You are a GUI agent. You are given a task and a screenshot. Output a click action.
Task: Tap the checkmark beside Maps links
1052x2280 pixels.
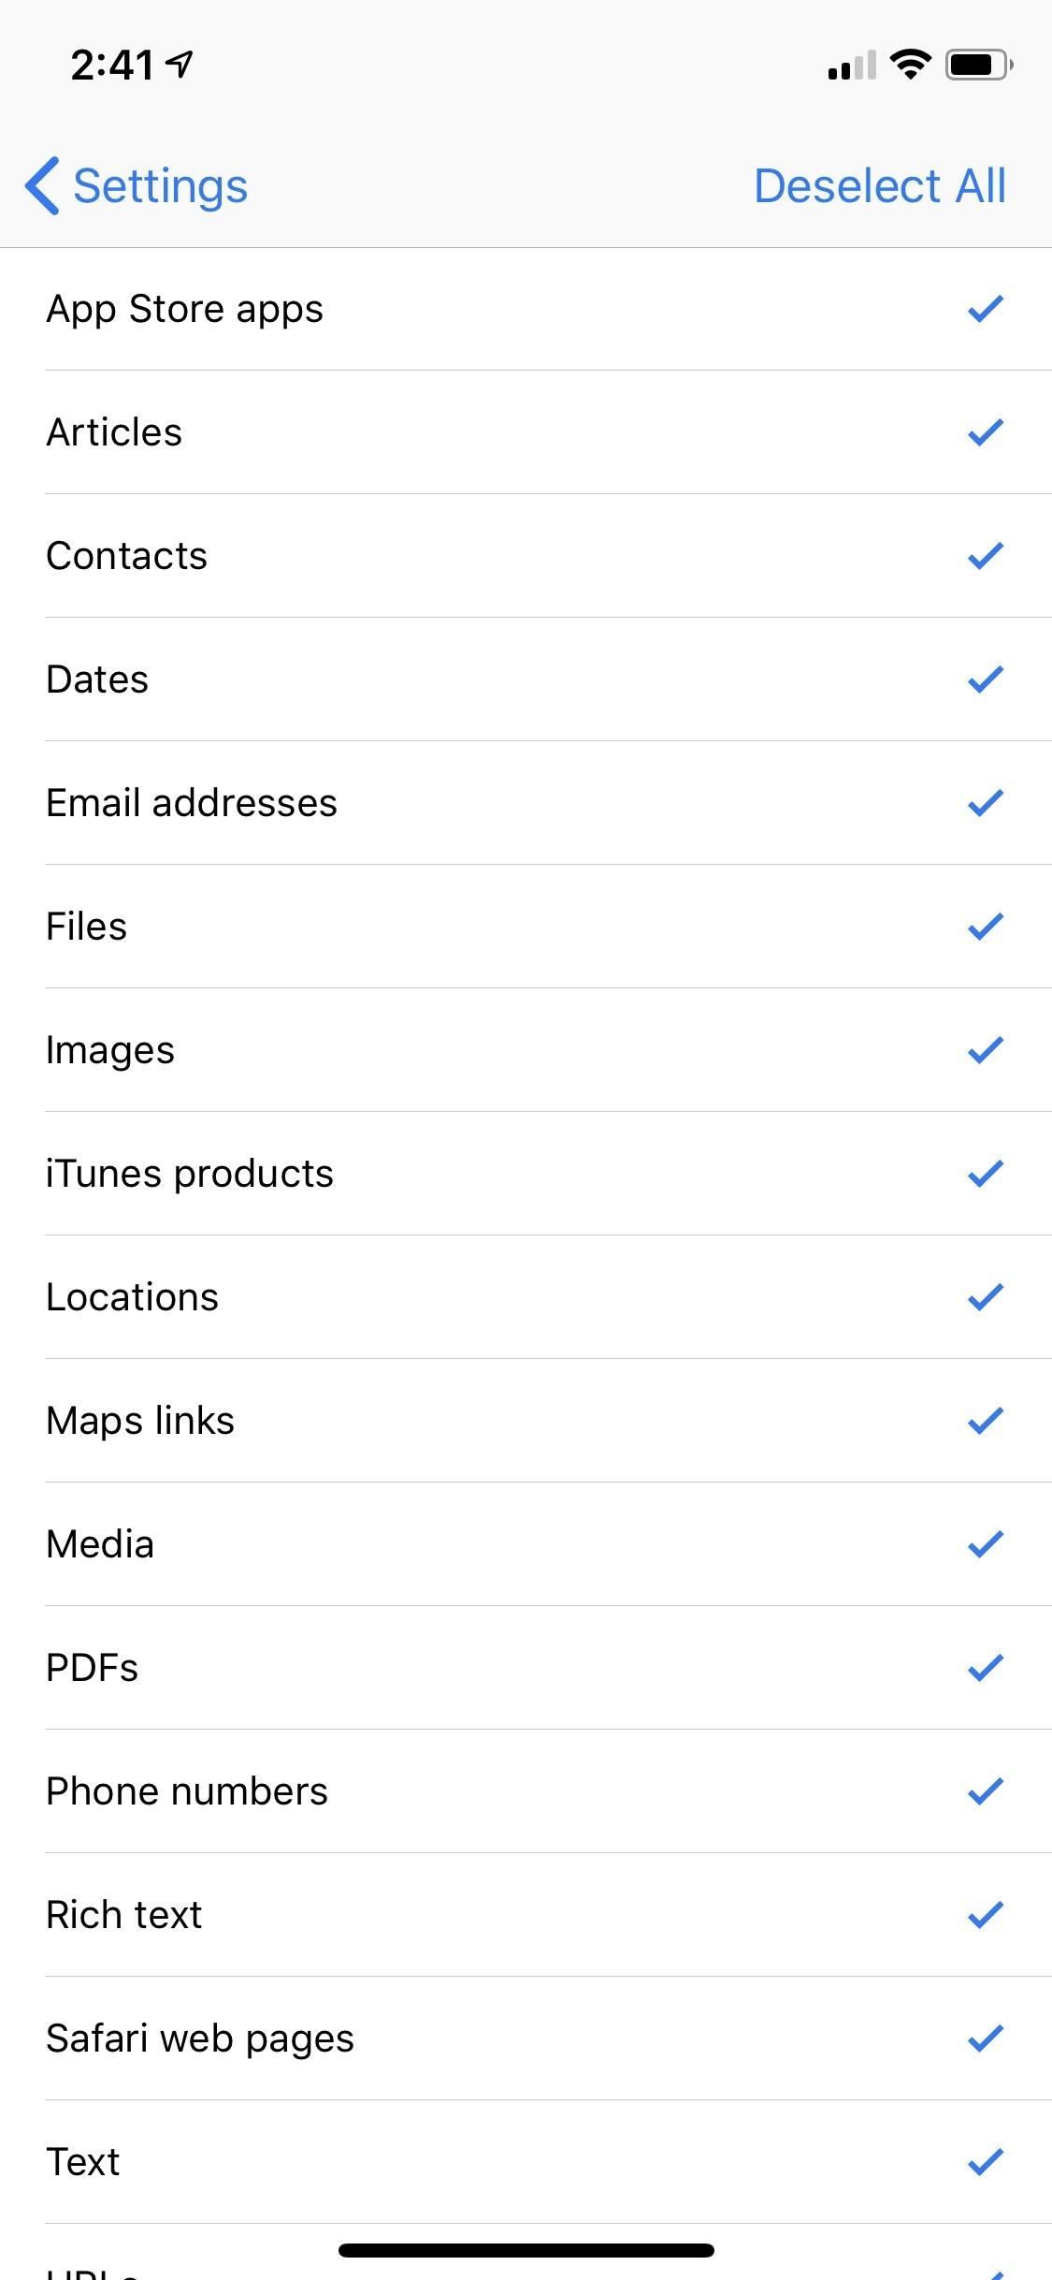pyautogui.click(x=986, y=1421)
